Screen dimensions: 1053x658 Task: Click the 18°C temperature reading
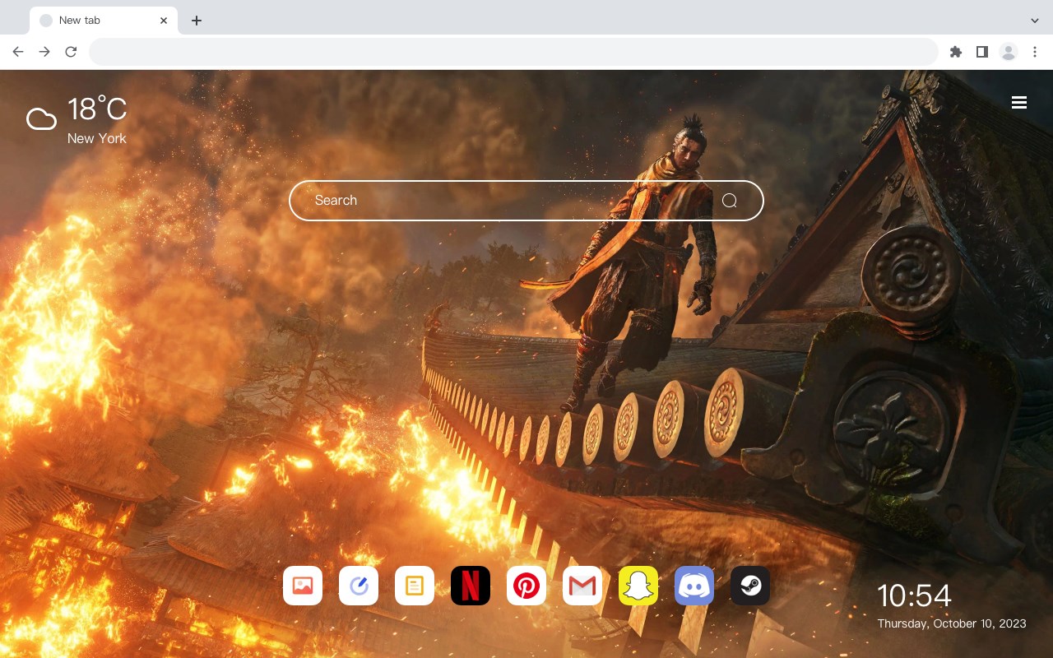tap(97, 109)
